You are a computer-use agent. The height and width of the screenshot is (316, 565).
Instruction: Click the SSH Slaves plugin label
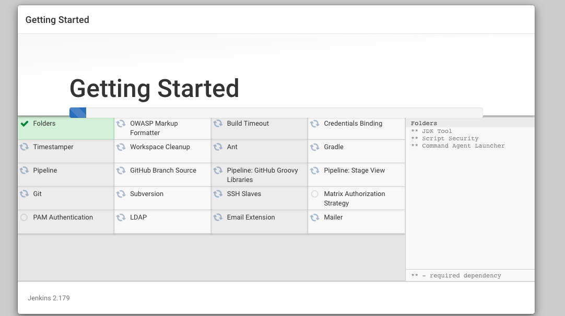click(x=244, y=194)
